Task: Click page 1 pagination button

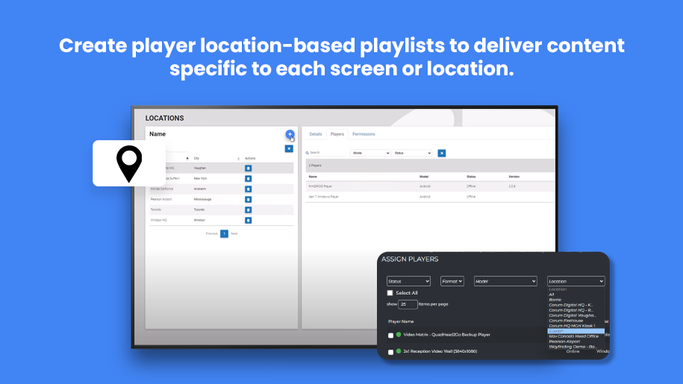Action: (225, 234)
